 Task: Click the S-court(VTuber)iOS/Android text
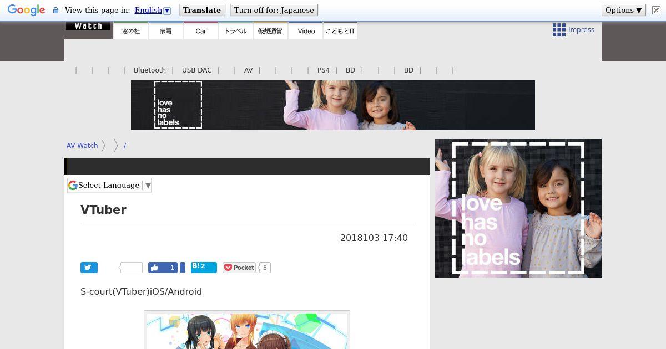tap(141, 291)
